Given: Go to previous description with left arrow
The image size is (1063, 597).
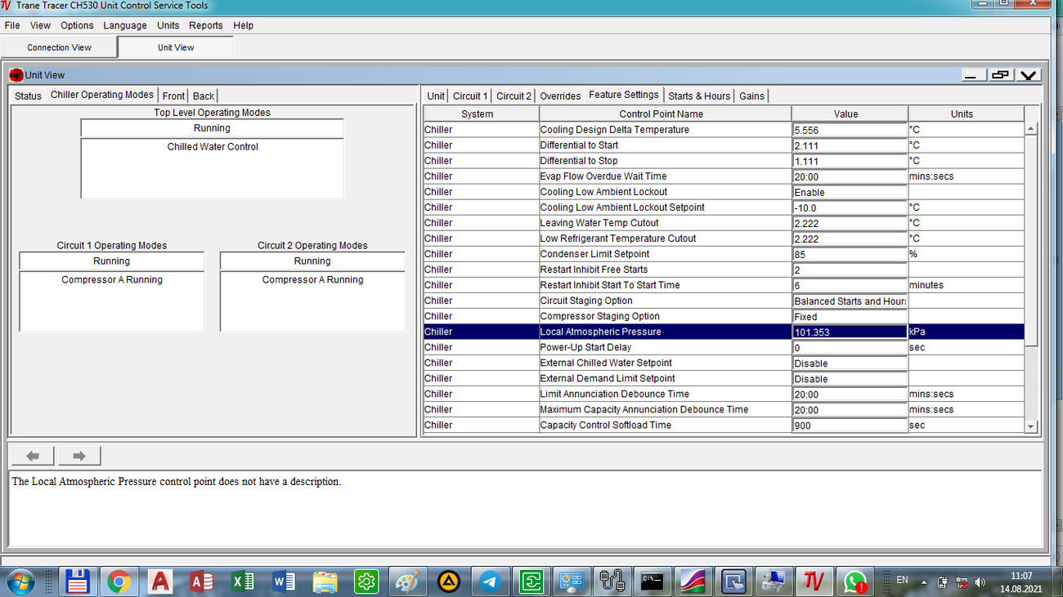Looking at the screenshot, I should [x=34, y=456].
